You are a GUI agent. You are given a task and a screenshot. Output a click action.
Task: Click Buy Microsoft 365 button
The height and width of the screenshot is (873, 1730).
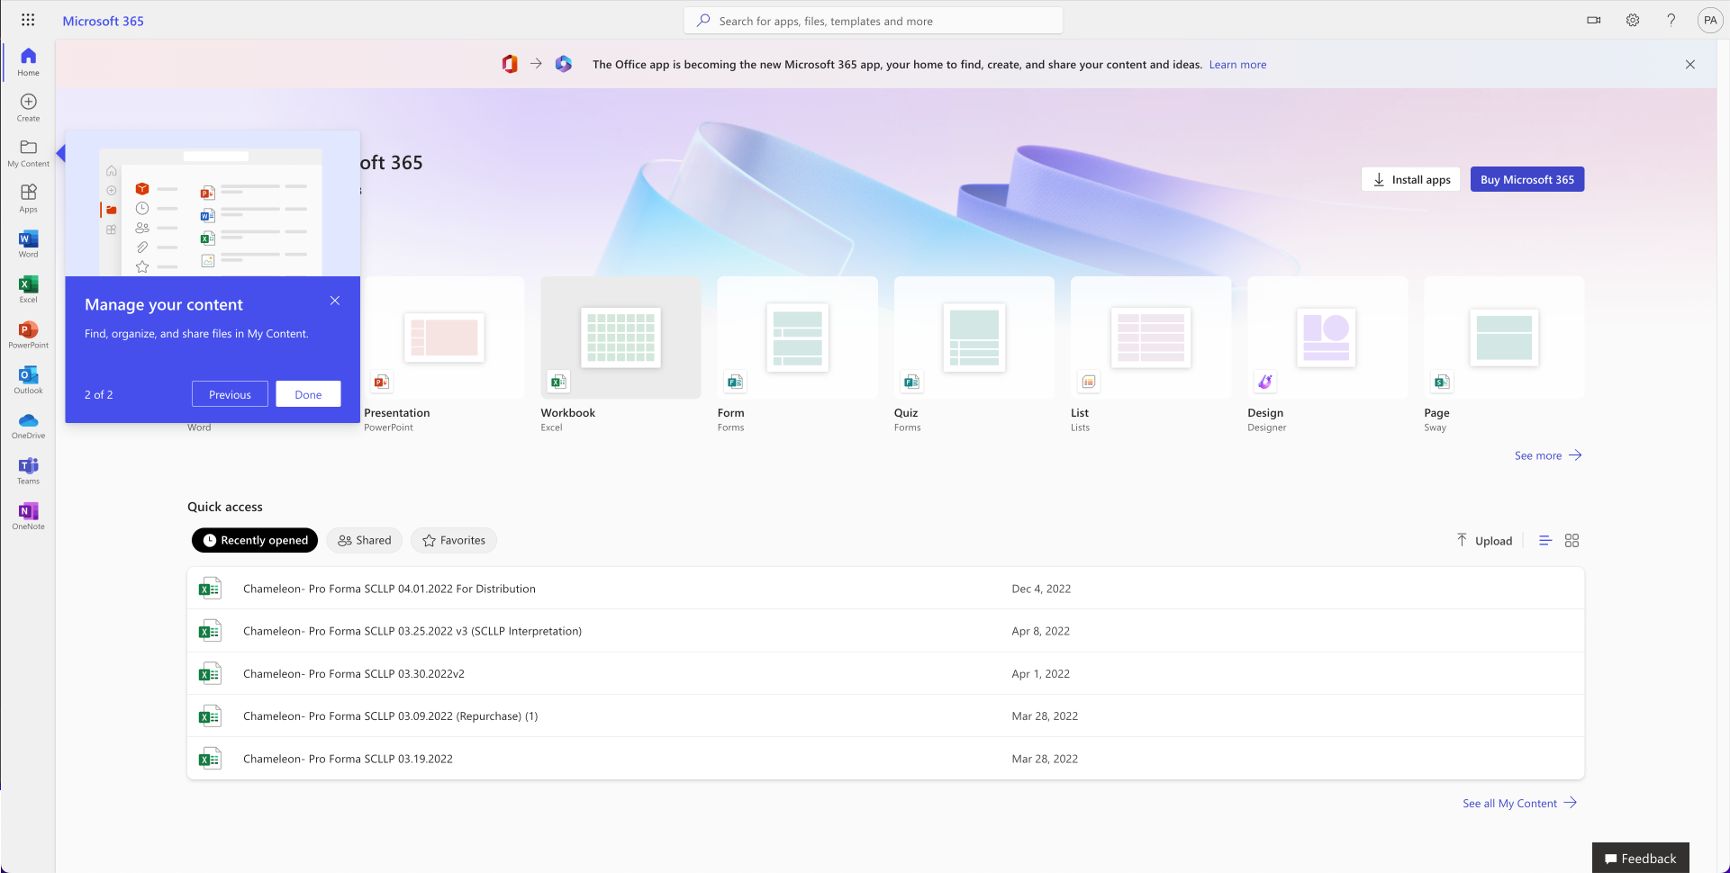click(1527, 179)
